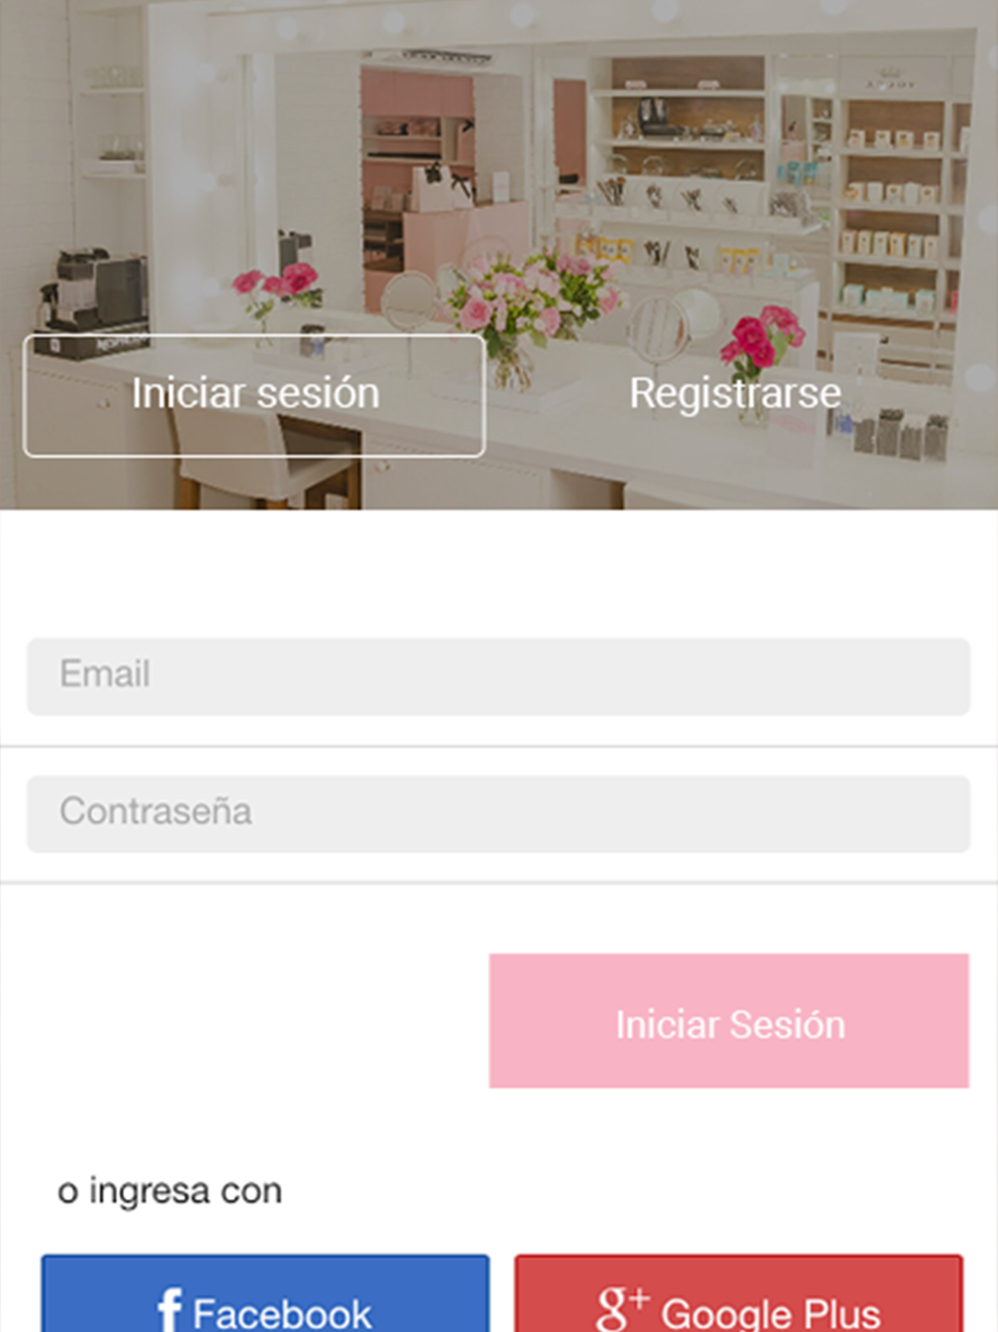Screen dimensions: 998x1332
Task: Click the Facebook "f" logo icon
Action: pyautogui.click(x=170, y=1309)
